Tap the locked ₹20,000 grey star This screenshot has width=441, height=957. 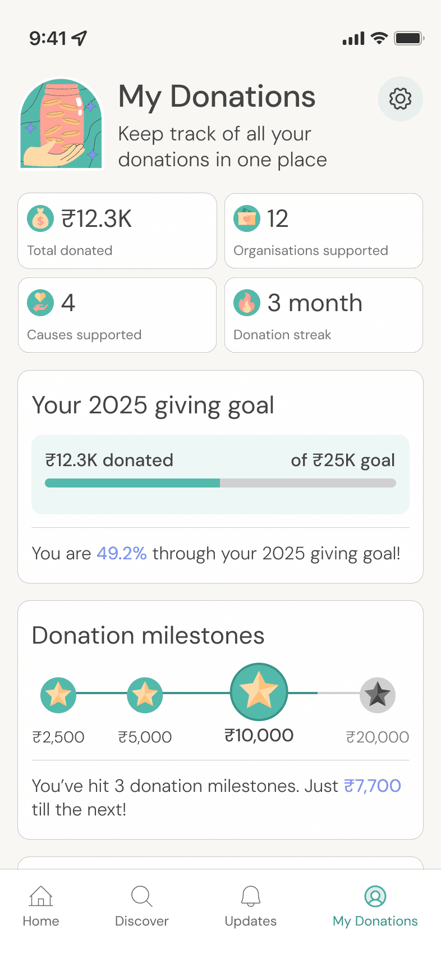tap(377, 695)
